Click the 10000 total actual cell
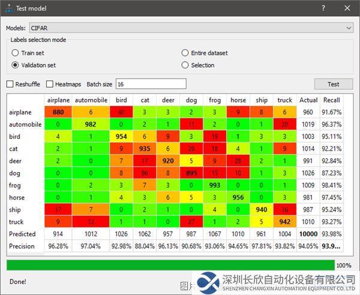This screenshot has width=360, height=295. (308, 234)
